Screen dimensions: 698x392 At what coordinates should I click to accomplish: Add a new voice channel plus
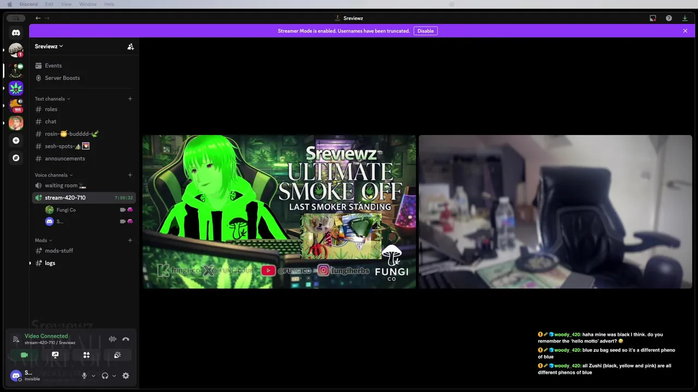tap(130, 175)
